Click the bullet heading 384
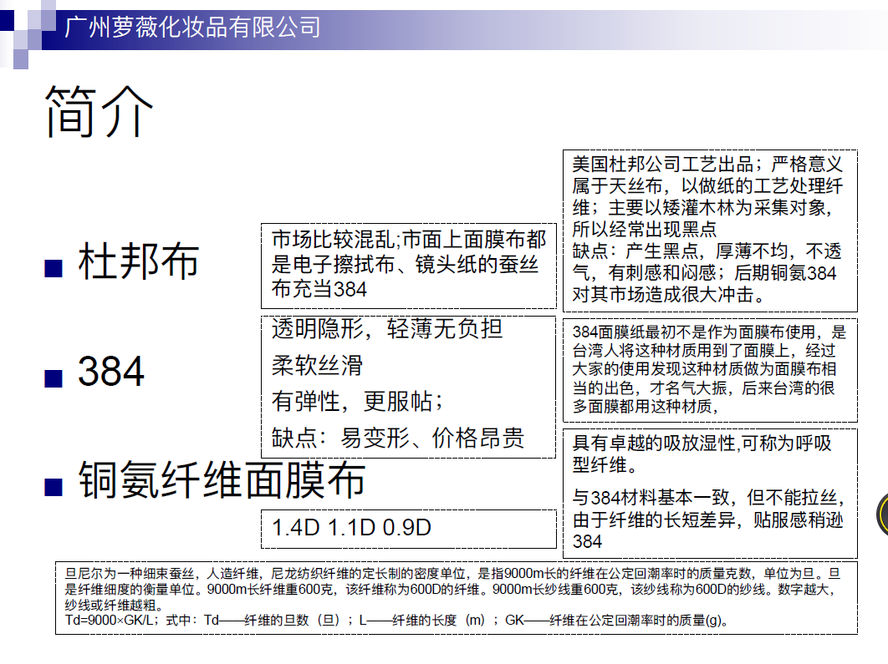 click(111, 371)
